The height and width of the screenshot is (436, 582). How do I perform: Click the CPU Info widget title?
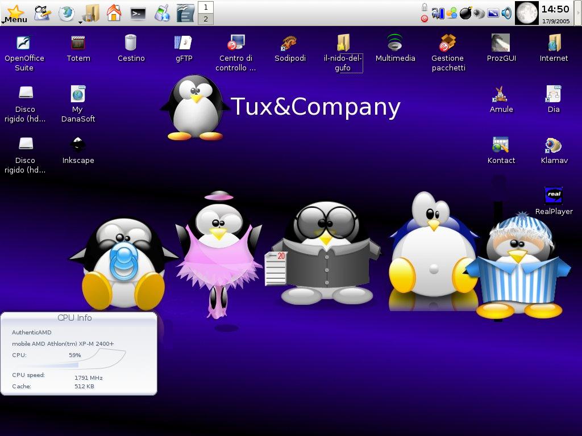pyautogui.click(x=74, y=318)
